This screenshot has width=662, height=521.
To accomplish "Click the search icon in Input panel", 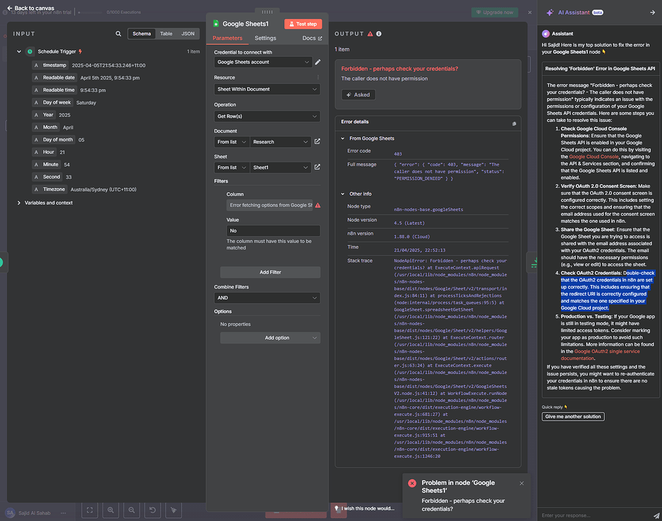I will [119, 33].
